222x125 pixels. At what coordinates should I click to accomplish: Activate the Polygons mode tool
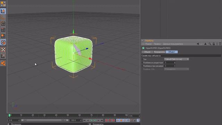tap(3, 36)
